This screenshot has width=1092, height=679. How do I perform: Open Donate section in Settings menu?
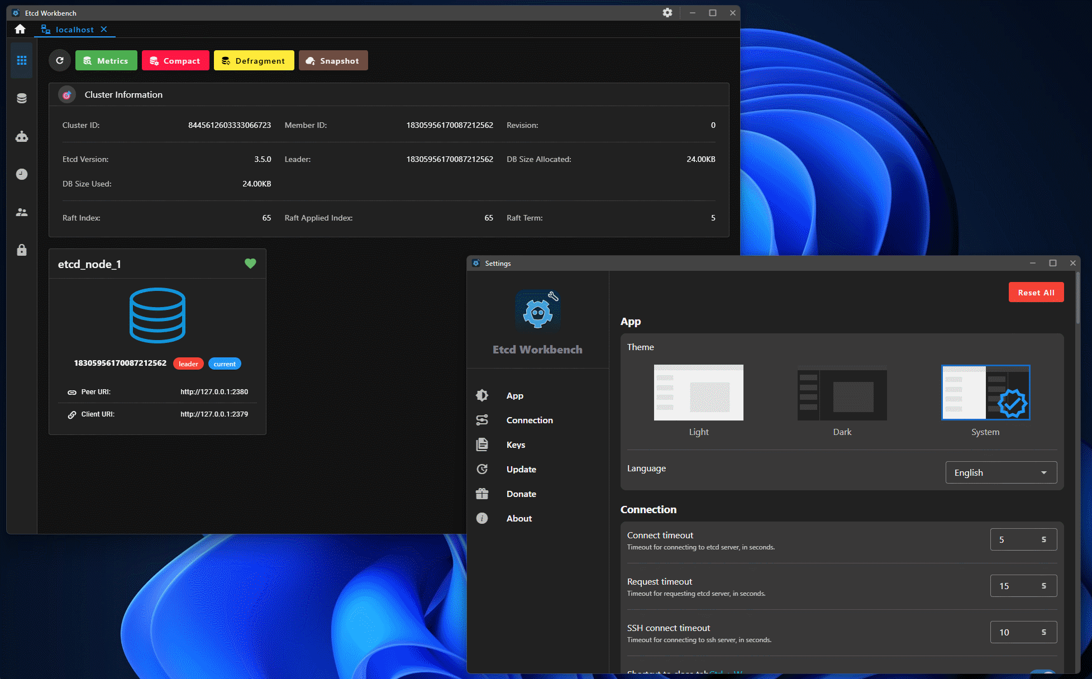coord(521,494)
